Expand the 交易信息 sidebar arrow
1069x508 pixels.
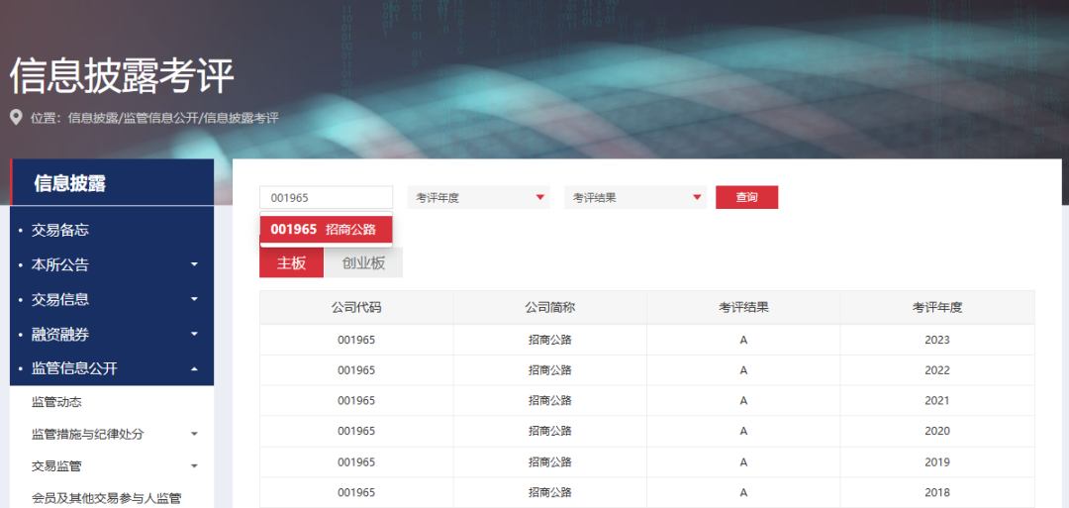[x=194, y=299]
